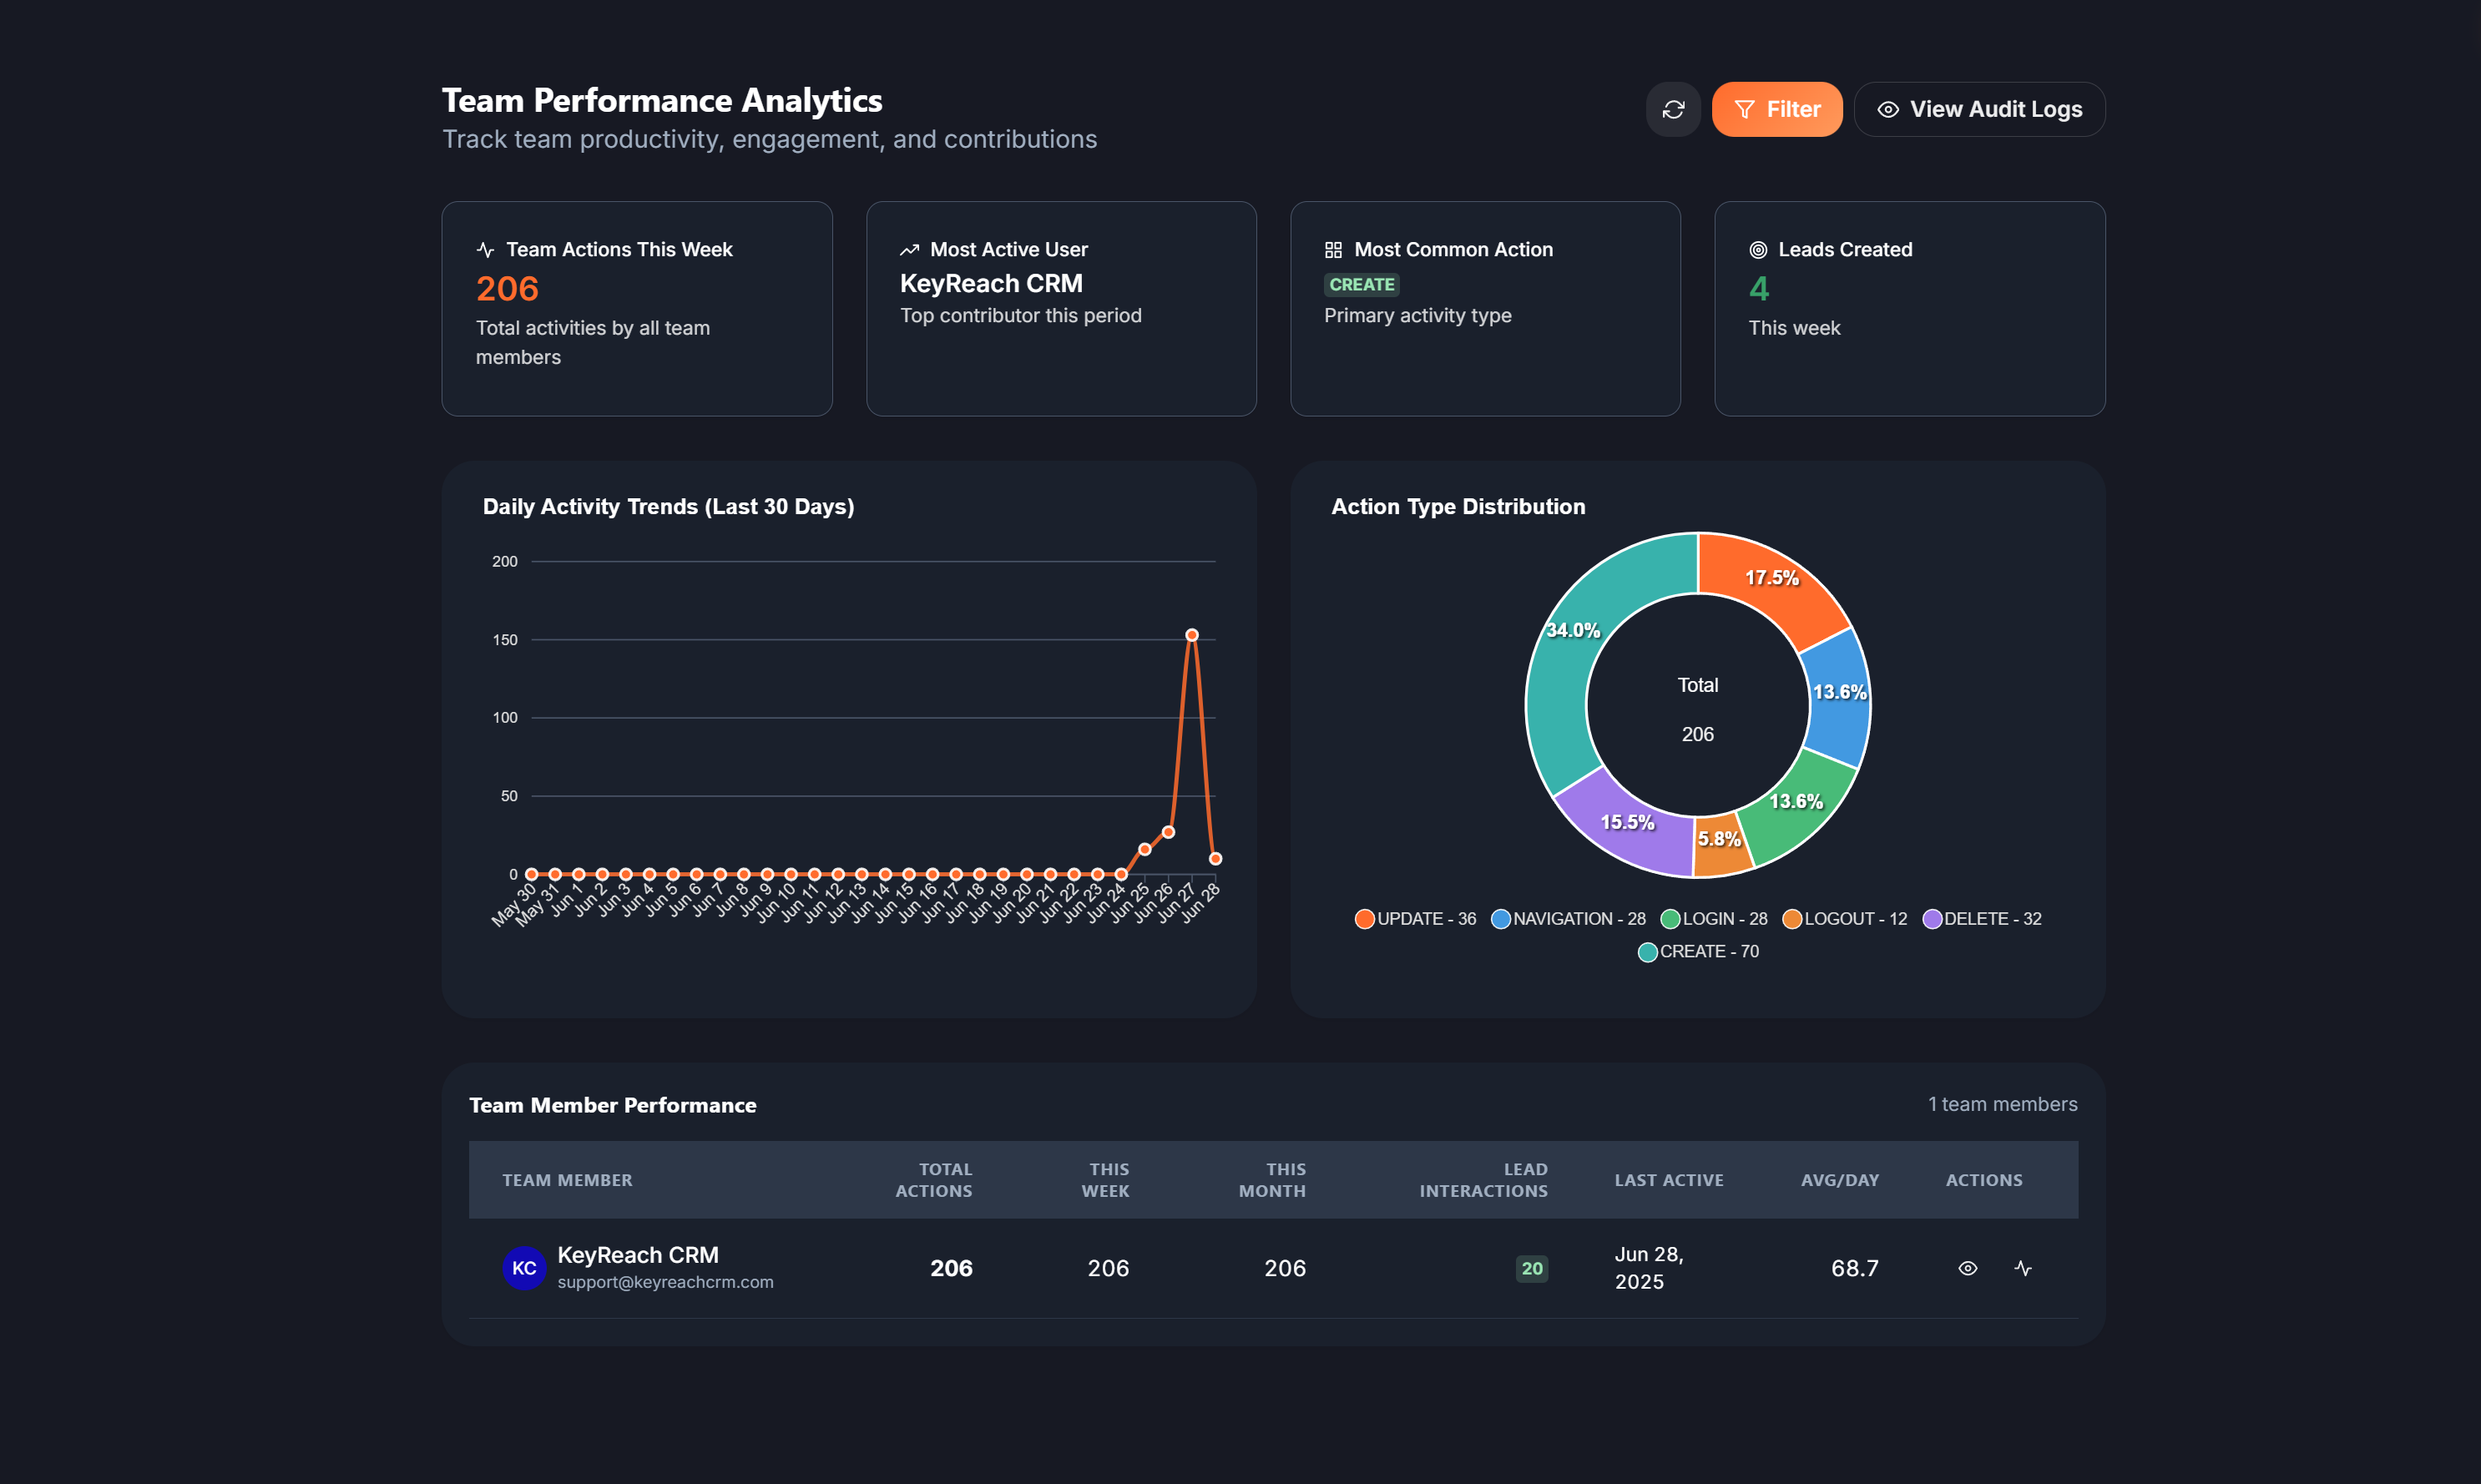Toggle NAVIGATION - 28 legend swatch

(x=1500, y=919)
